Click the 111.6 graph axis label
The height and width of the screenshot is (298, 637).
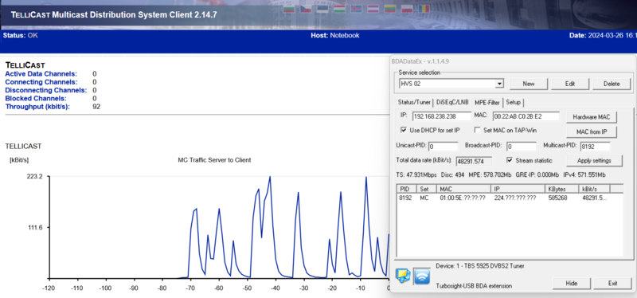click(x=35, y=227)
